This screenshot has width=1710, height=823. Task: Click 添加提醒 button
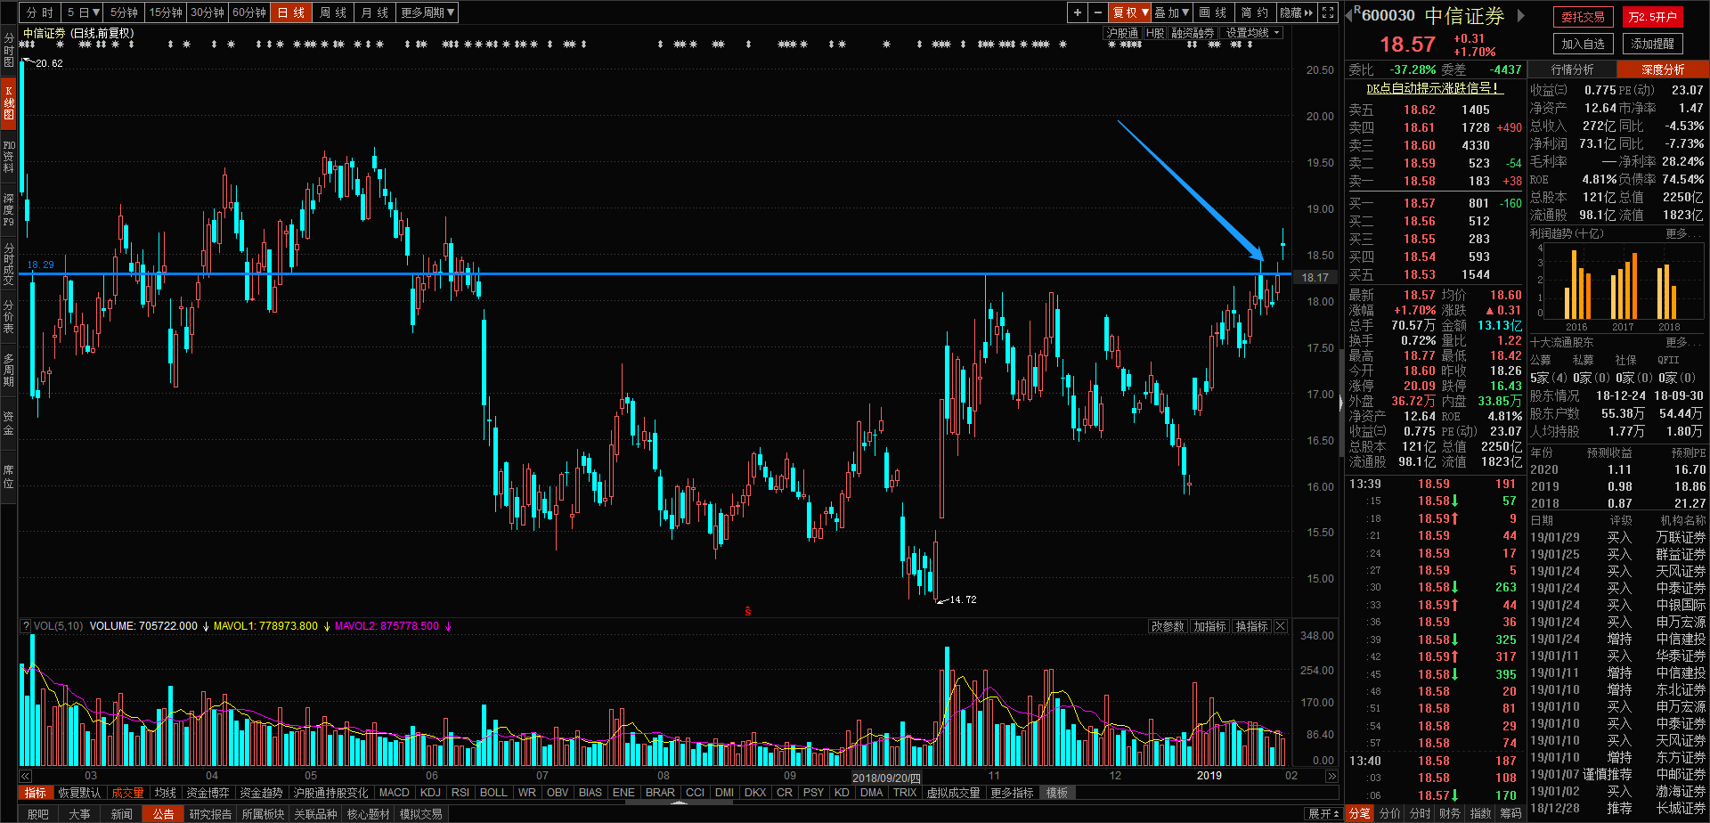[x=1653, y=44]
